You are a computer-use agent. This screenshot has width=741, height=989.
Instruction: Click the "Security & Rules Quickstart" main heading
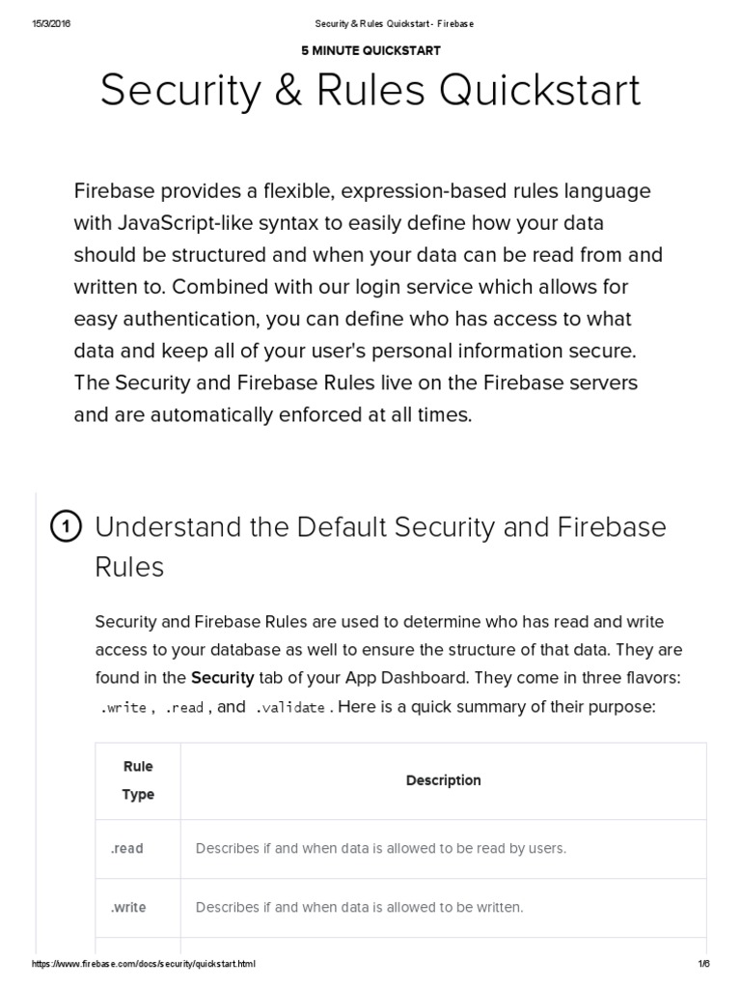pos(370,91)
